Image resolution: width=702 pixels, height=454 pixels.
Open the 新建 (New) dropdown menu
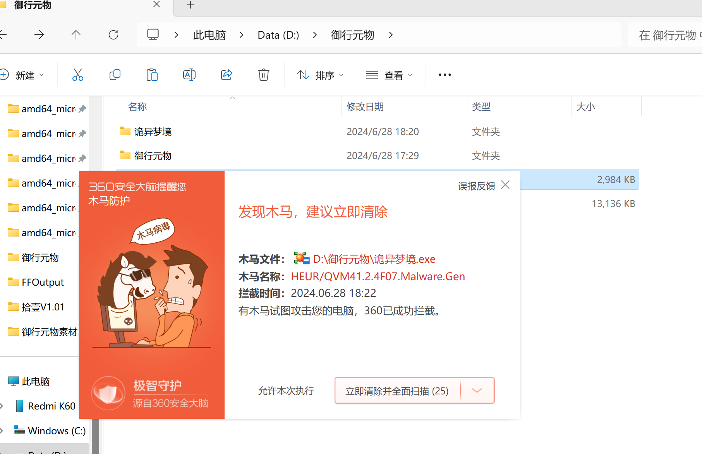(22, 75)
